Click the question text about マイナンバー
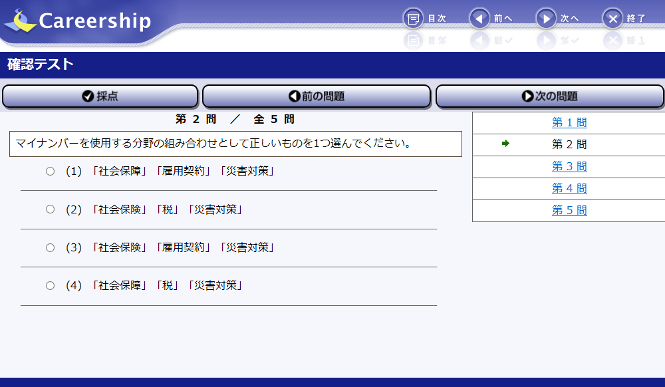665x387 pixels. coord(213,143)
